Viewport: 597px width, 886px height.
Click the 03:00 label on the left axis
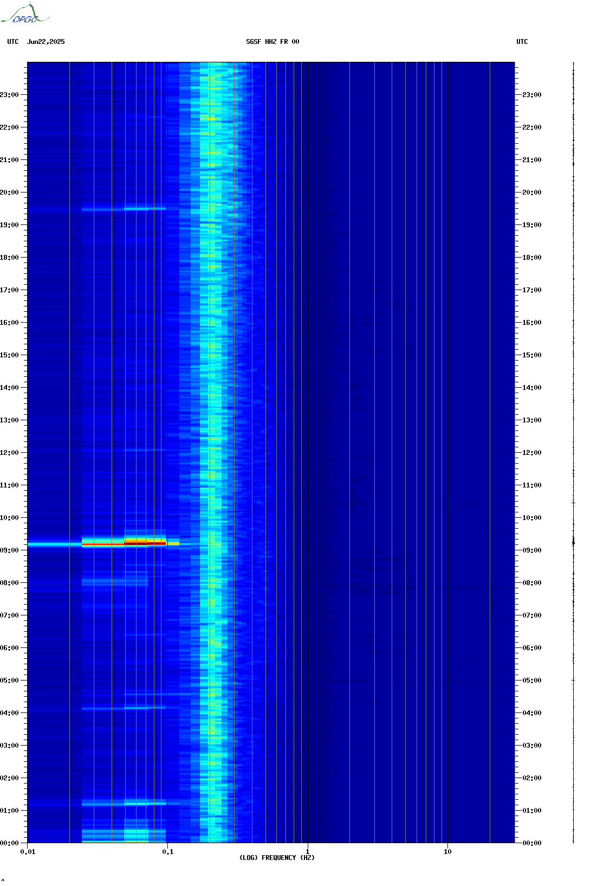click(9, 746)
